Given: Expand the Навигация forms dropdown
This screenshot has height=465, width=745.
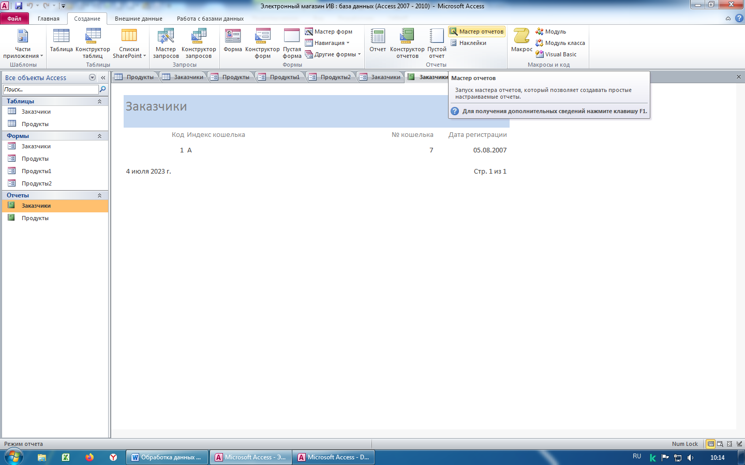Looking at the screenshot, I should point(327,43).
